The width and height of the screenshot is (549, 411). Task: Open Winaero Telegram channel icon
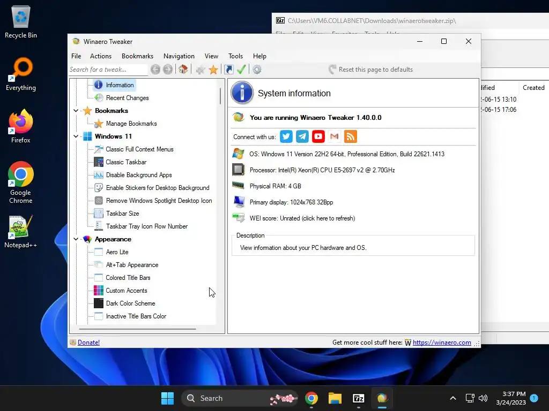click(x=302, y=136)
